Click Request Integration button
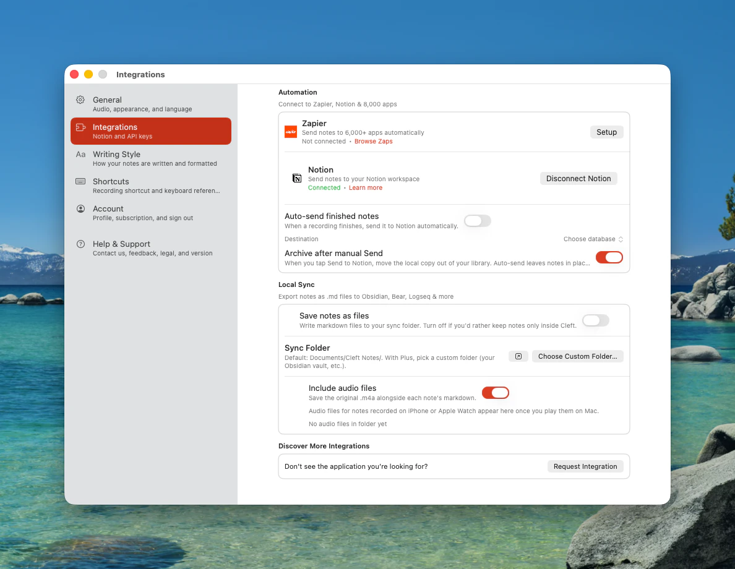Image resolution: width=735 pixels, height=569 pixels. click(x=585, y=466)
